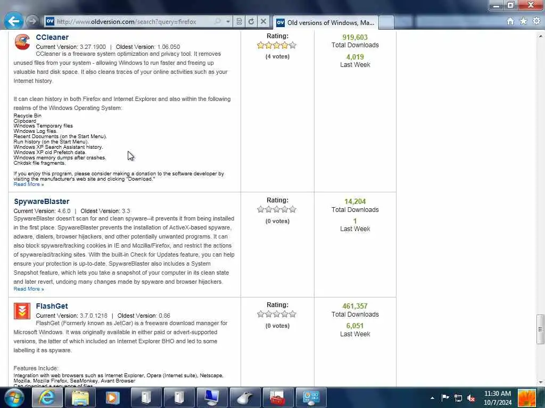Click the scrollbar up arrow

541,36
